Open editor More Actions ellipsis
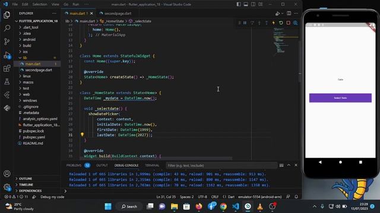The height and width of the screenshot is (213, 380). coord(296,13)
